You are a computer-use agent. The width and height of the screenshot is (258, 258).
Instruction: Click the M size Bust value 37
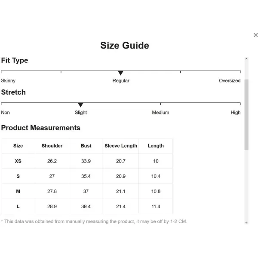pos(86,191)
